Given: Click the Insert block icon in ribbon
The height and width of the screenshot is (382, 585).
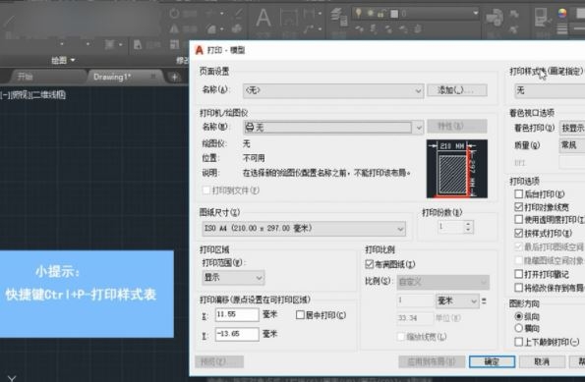Looking at the screenshot, I should tap(495, 18).
